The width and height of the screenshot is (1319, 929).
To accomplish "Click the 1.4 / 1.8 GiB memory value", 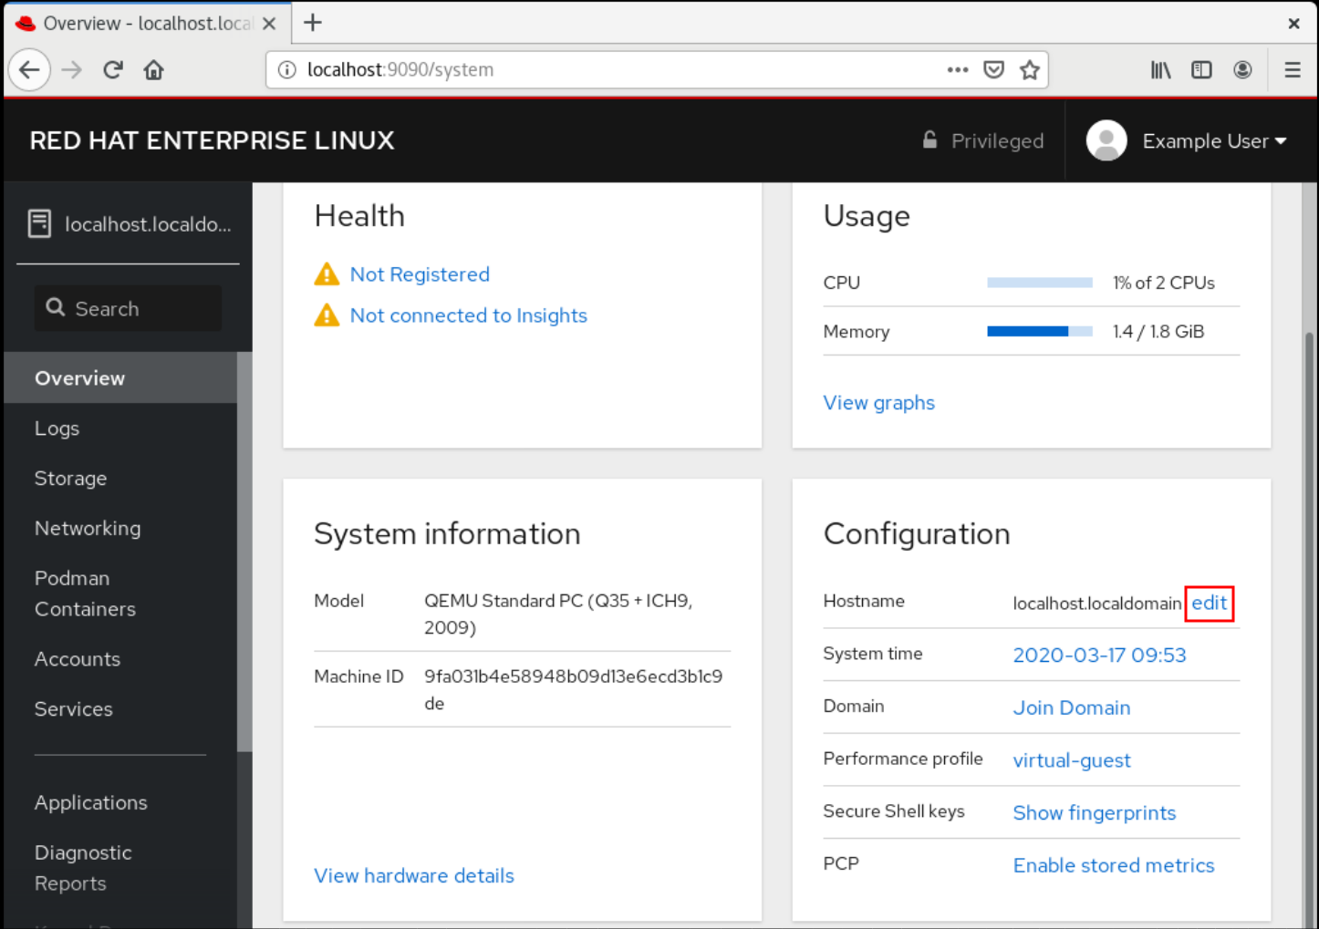I will (x=1158, y=332).
